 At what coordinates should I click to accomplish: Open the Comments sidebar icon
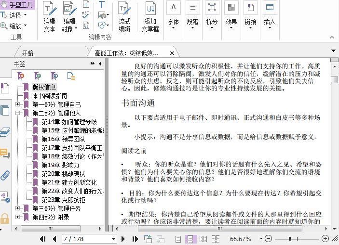[x=5, y=153]
